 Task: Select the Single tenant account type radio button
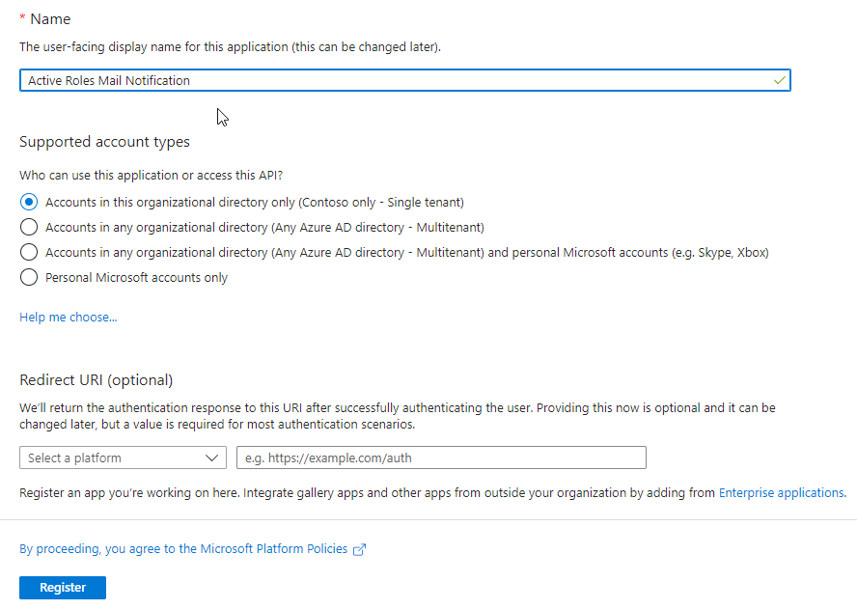29,203
